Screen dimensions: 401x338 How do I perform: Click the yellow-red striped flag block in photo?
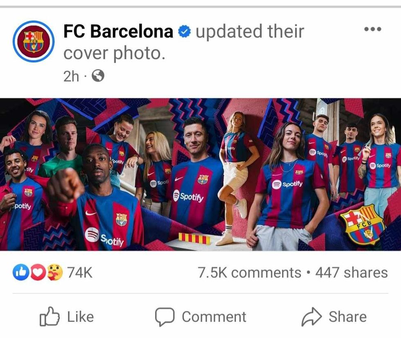click(x=194, y=239)
